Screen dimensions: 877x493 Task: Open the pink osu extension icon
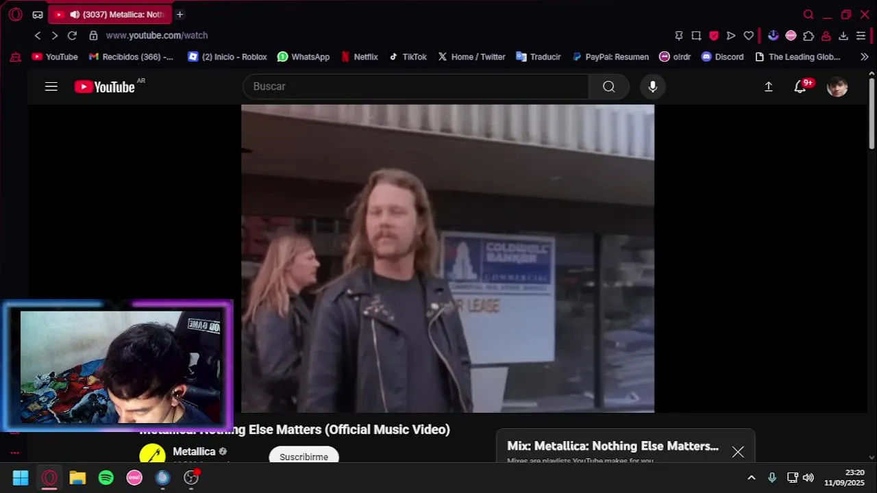coord(791,36)
